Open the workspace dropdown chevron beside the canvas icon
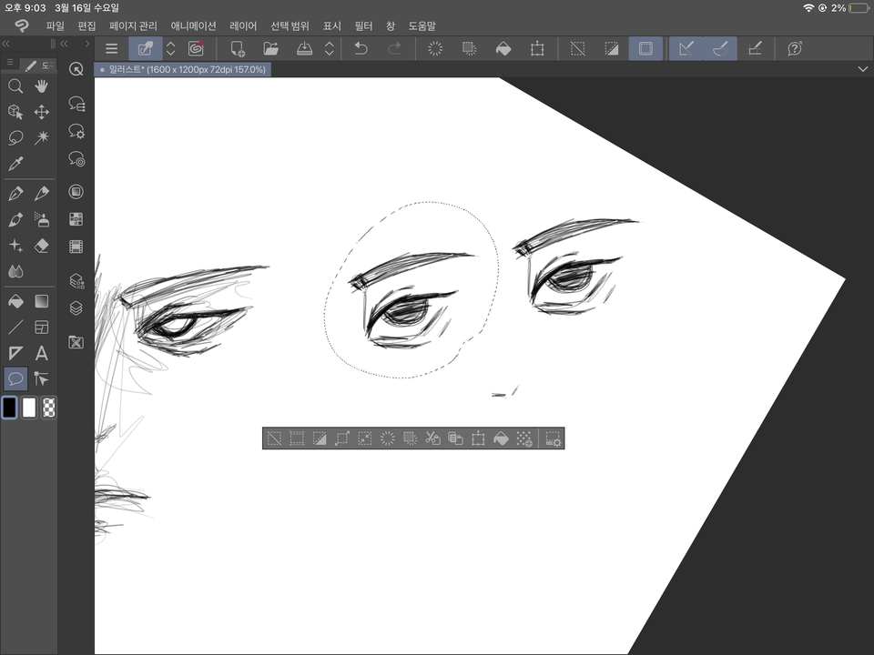 170,48
